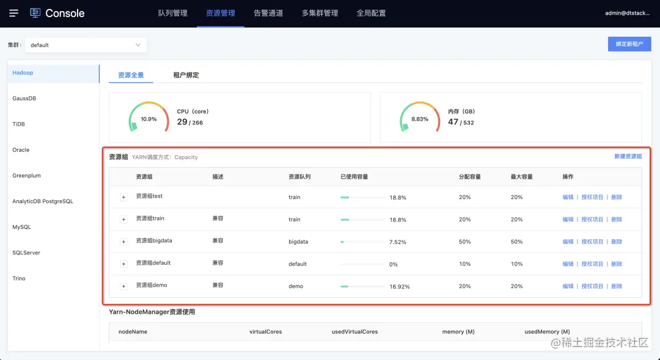The image size is (660, 360).
Task: Expand the 资源组test row
Action: [x=123, y=197]
